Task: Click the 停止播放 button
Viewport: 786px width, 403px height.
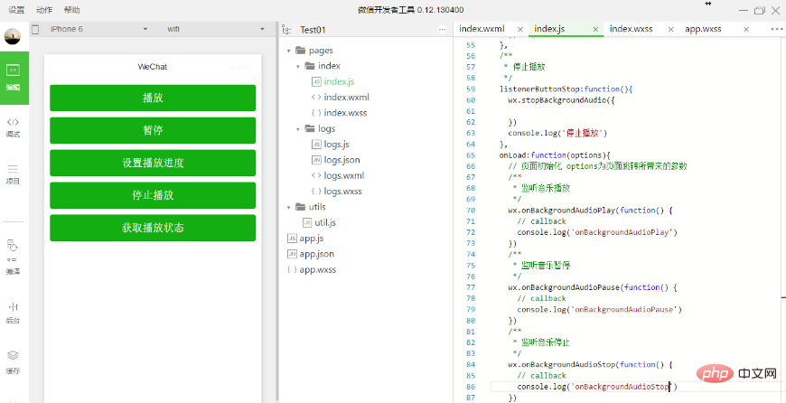Action: point(153,195)
